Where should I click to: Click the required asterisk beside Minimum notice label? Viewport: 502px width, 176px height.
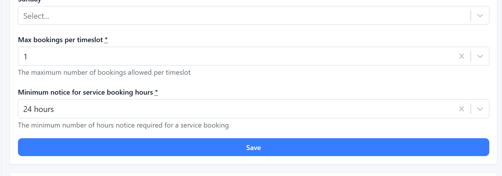(x=156, y=92)
